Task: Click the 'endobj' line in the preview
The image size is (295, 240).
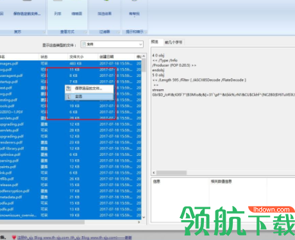Action: (158, 70)
